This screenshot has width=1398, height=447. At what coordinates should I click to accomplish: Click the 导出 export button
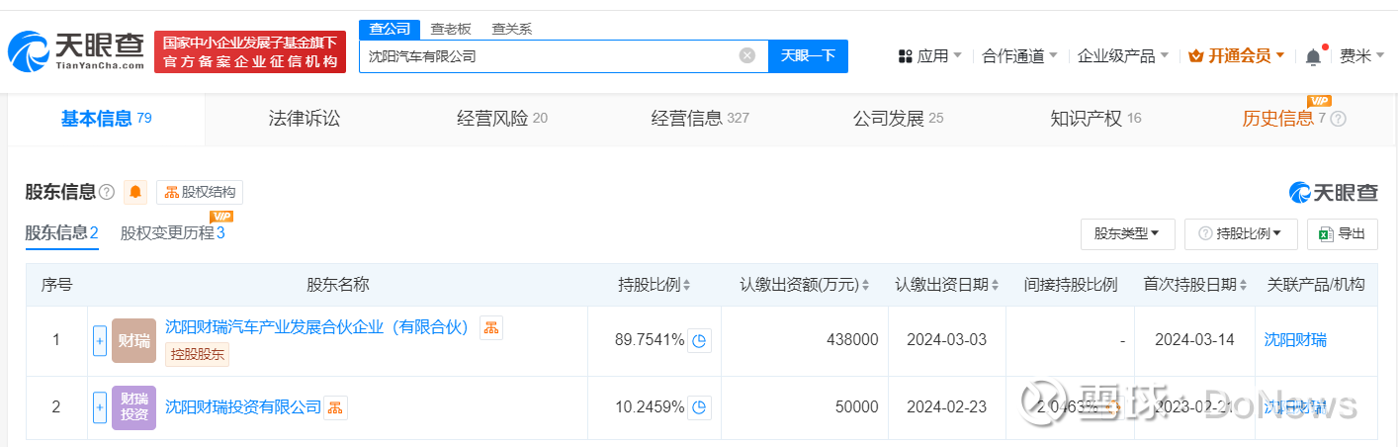[x=1343, y=233]
